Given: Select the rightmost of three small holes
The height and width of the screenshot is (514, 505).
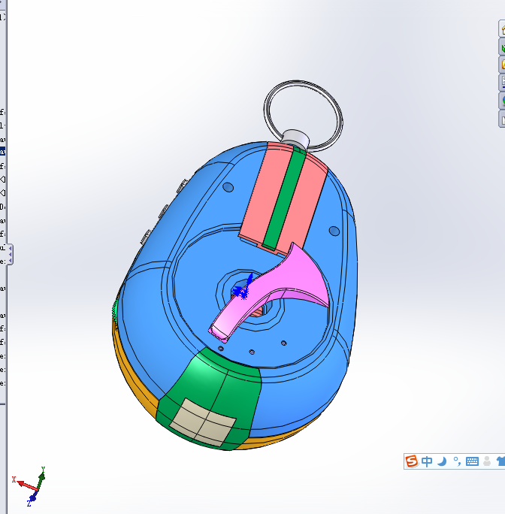Looking at the screenshot, I should pos(283,343).
